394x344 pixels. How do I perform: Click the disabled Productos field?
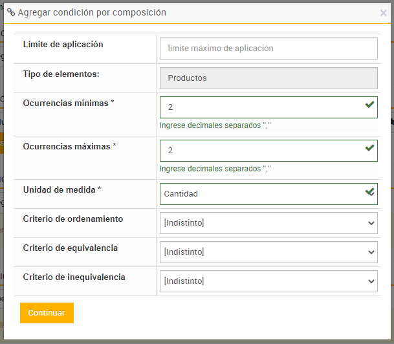(x=268, y=78)
